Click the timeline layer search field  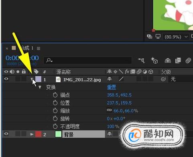pyautogui.click(x=88, y=60)
